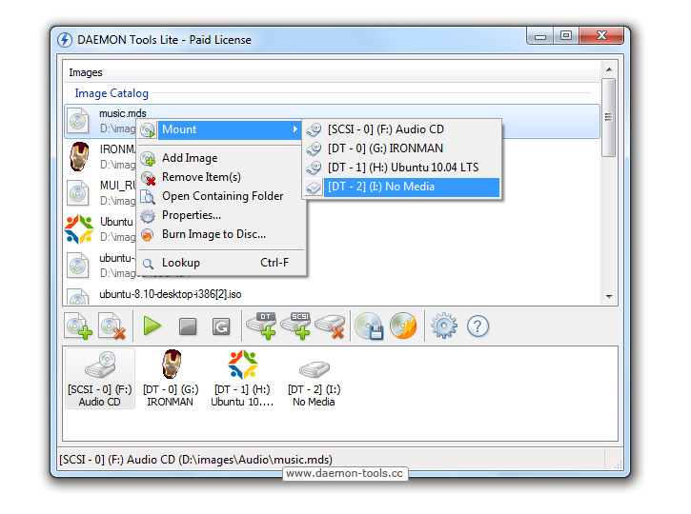The height and width of the screenshot is (514, 691).
Task: Select ubuntu-8.10-desktop-i386[2].iso in catalog
Action: click(170, 294)
